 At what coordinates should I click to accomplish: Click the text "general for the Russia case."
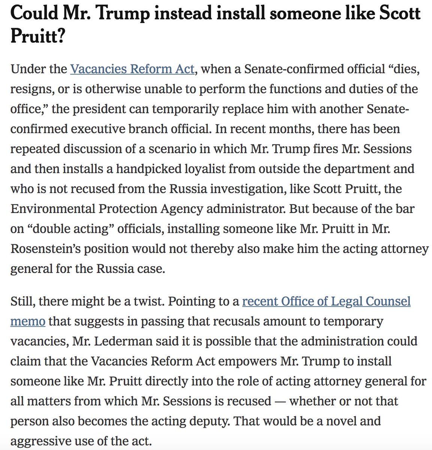pos(87,269)
